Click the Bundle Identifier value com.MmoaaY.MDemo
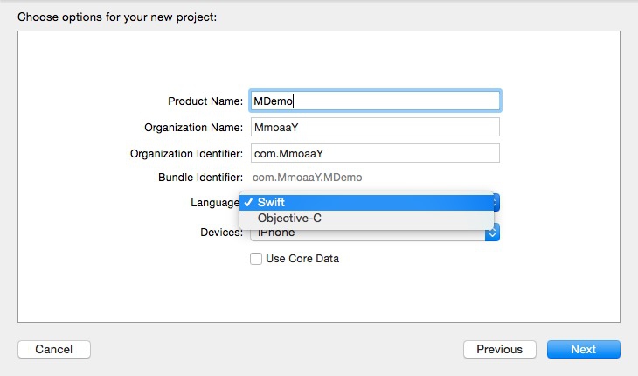Screen dimensions: 638x376 307,178
